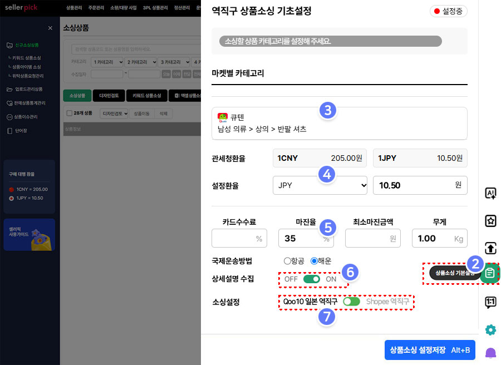Open the star favorites icon in sidebar
Image resolution: width=501 pixels, height=365 pixels.
pos(490,221)
